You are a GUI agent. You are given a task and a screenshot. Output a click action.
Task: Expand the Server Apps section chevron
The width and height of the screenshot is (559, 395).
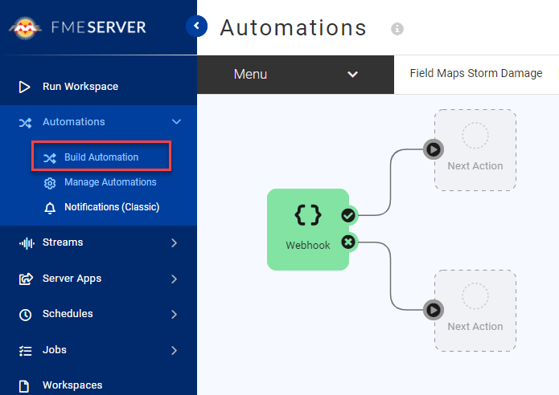pos(175,279)
